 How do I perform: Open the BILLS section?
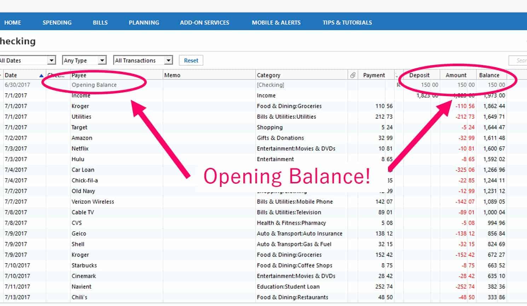tap(100, 22)
